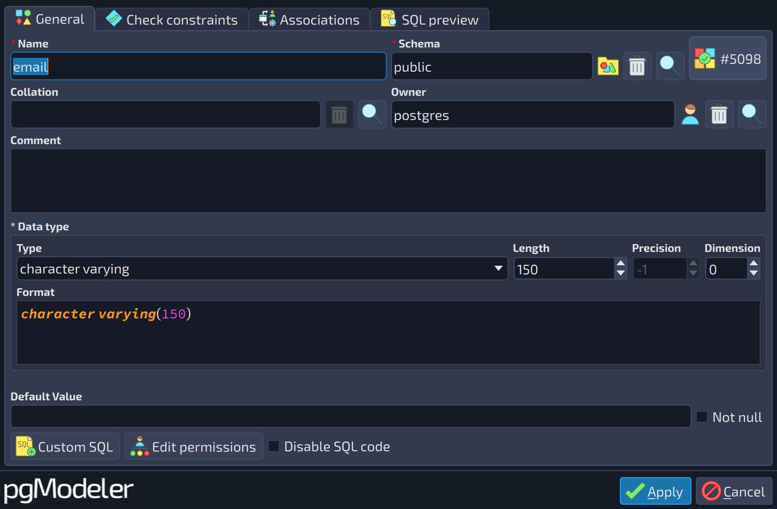Clear the Schema field with trash icon
777x509 pixels.
[x=637, y=66]
